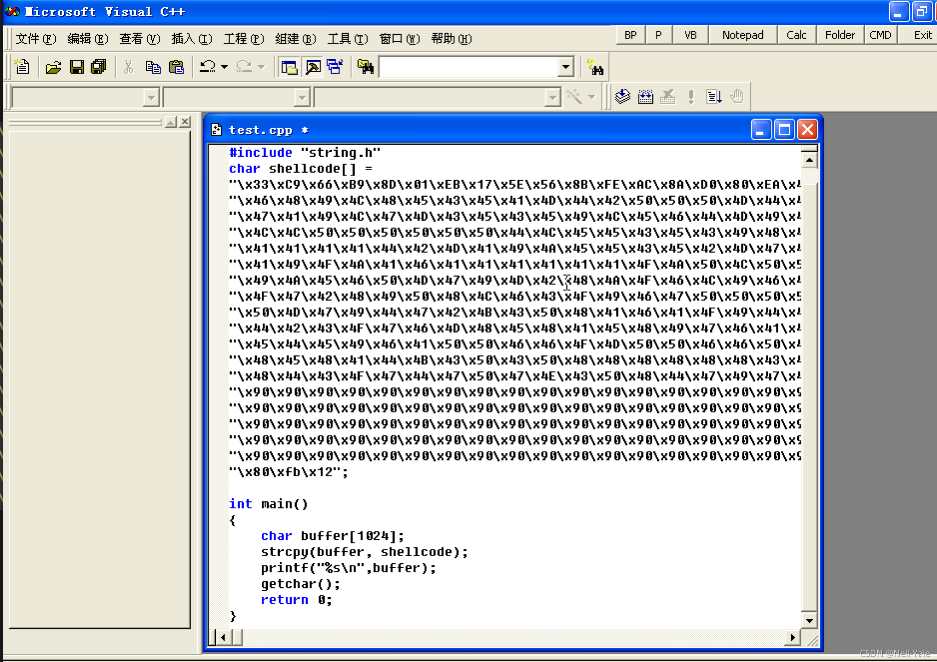Click the Paste clipboard icon
This screenshot has width=937, height=662.
click(176, 67)
